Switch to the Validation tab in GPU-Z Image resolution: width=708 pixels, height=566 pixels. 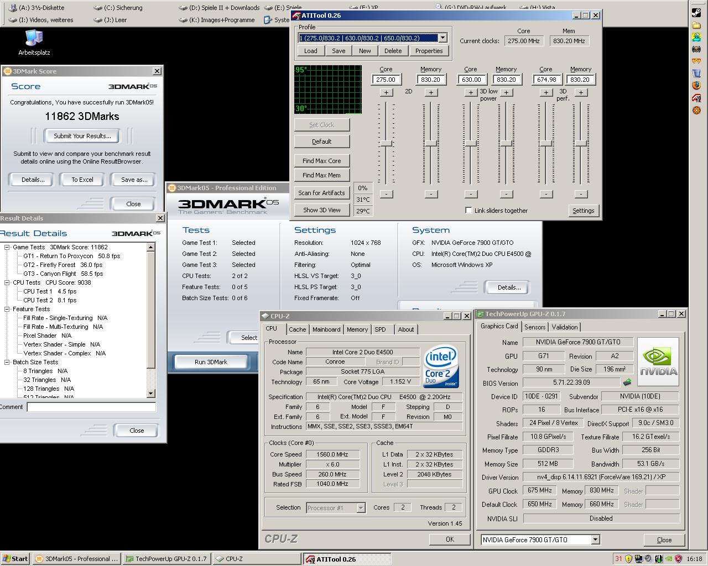565,327
